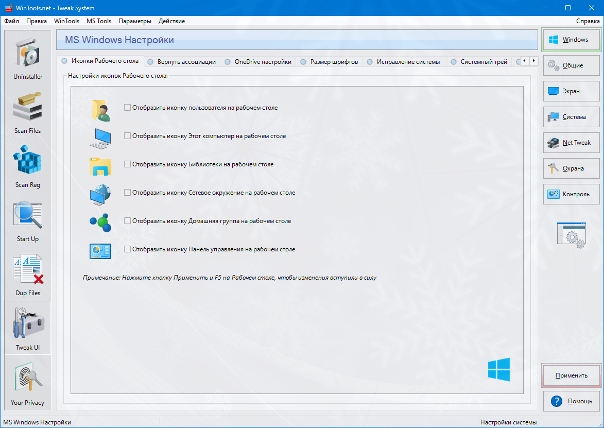604x428 pixels.
Task: Select the Scan Files tool
Action: 28,112
